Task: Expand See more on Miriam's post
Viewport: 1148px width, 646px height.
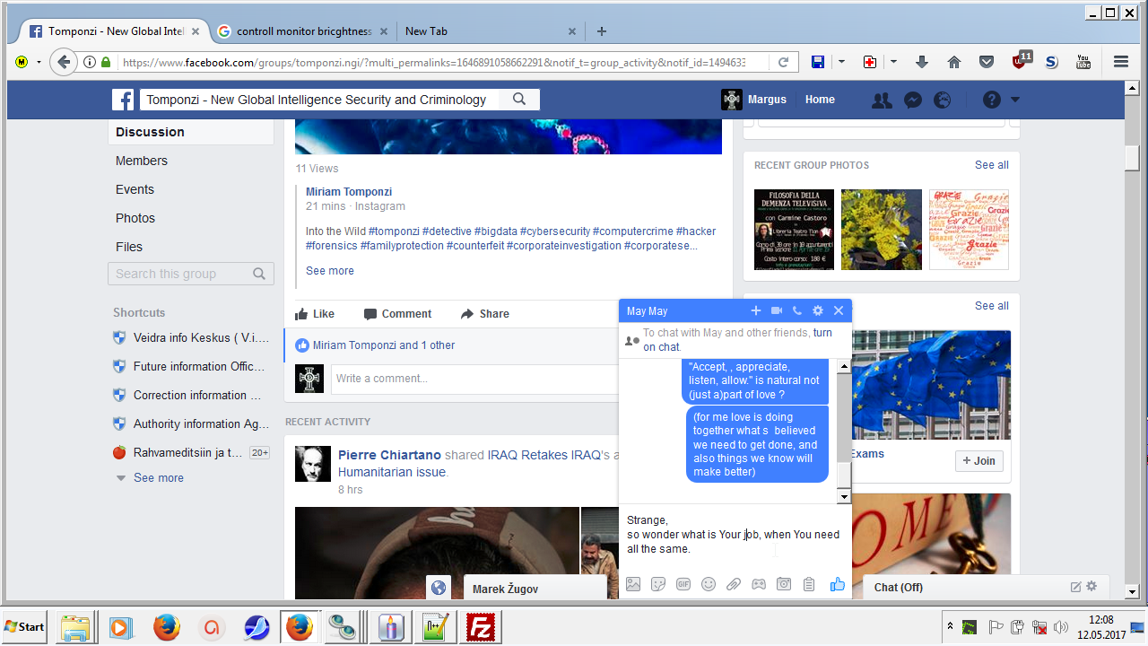Action: pyautogui.click(x=330, y=270)
